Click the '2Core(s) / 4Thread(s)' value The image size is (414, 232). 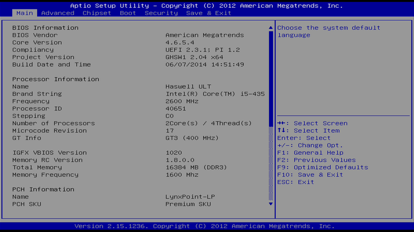(x=209, y=123)
